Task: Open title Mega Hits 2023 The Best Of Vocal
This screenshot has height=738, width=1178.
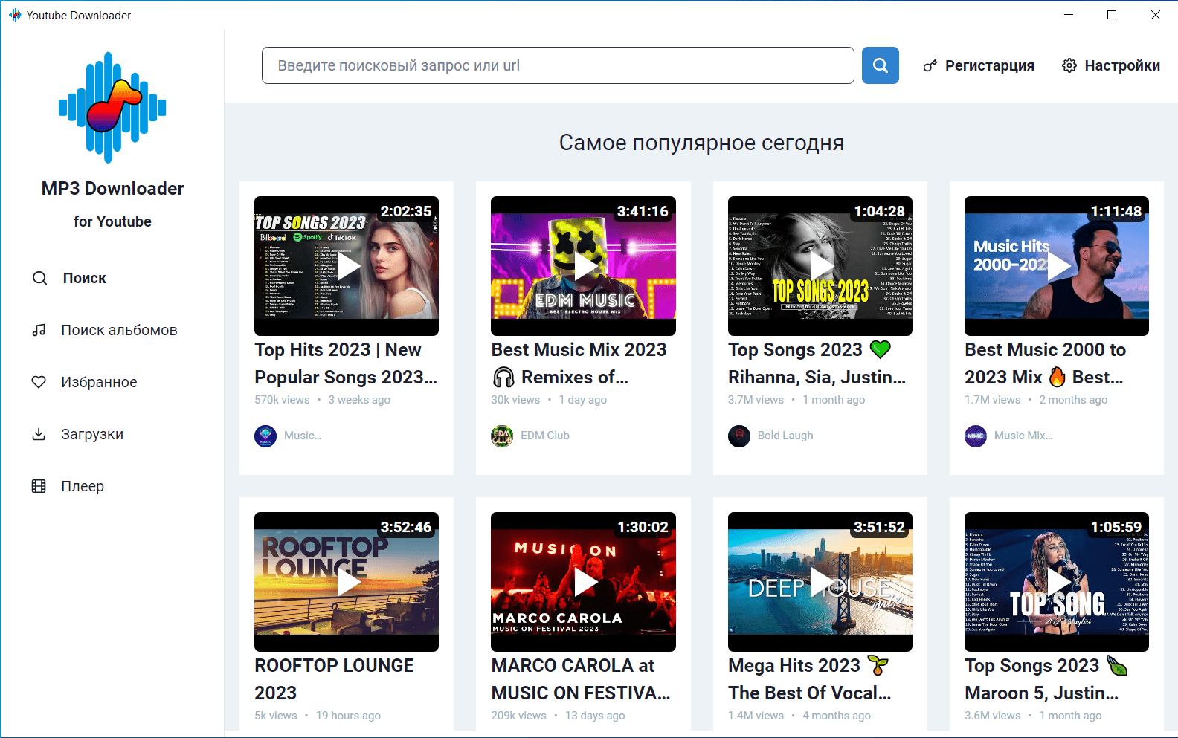Action: [x=809, y=679]
